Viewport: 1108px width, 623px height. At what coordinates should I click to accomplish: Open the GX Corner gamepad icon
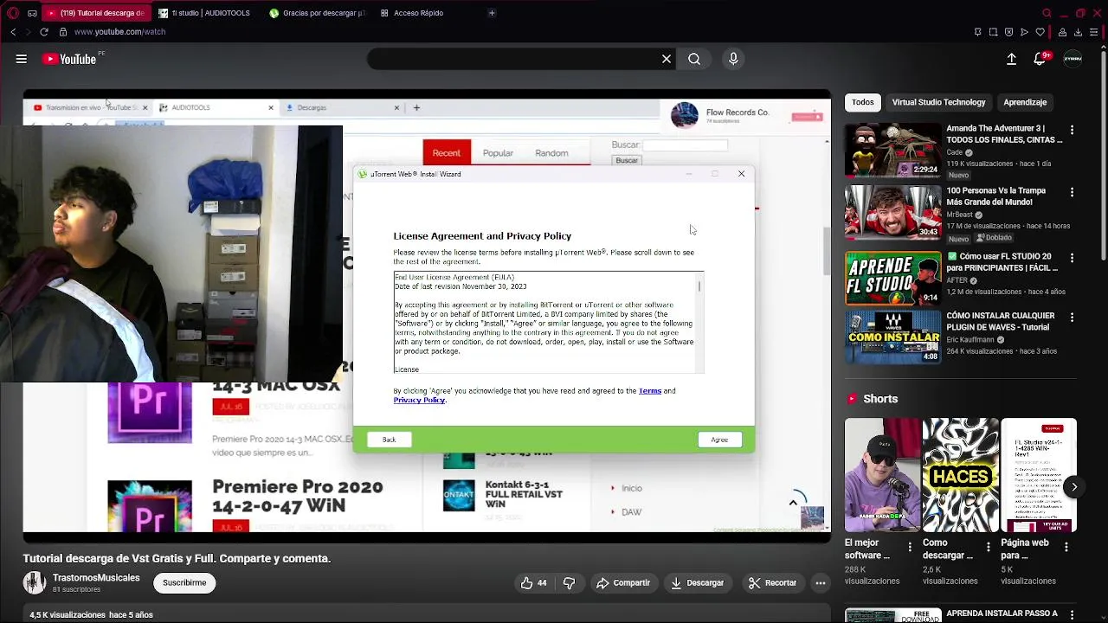click(x=32, y=13)
